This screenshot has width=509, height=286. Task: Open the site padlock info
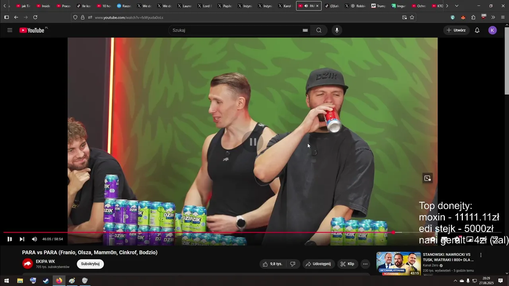(x=83, y=17)
